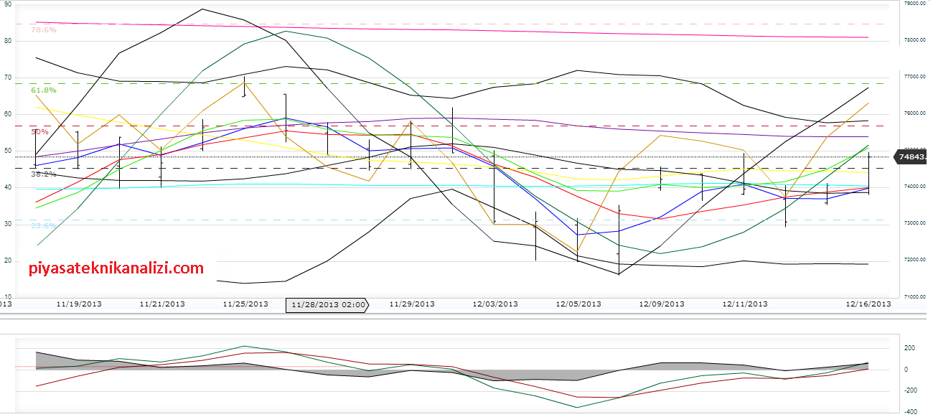Viewport: 933px width, 417px height.
Task: Select the 12/05/2013 date label
Action: (578, 304)
